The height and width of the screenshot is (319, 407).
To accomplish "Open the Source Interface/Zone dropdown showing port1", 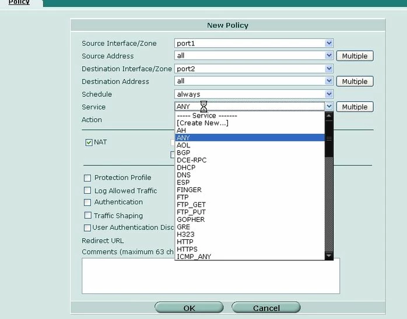I will pyautogui.click(x=254, y=43).
